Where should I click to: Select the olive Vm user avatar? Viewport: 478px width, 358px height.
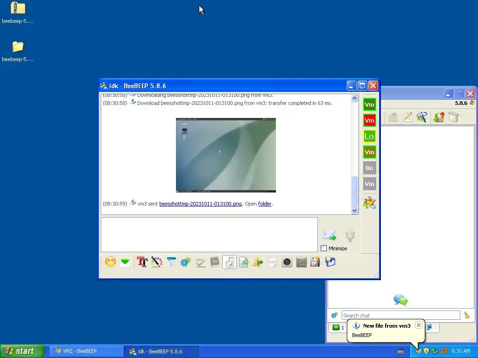(370, 152)
